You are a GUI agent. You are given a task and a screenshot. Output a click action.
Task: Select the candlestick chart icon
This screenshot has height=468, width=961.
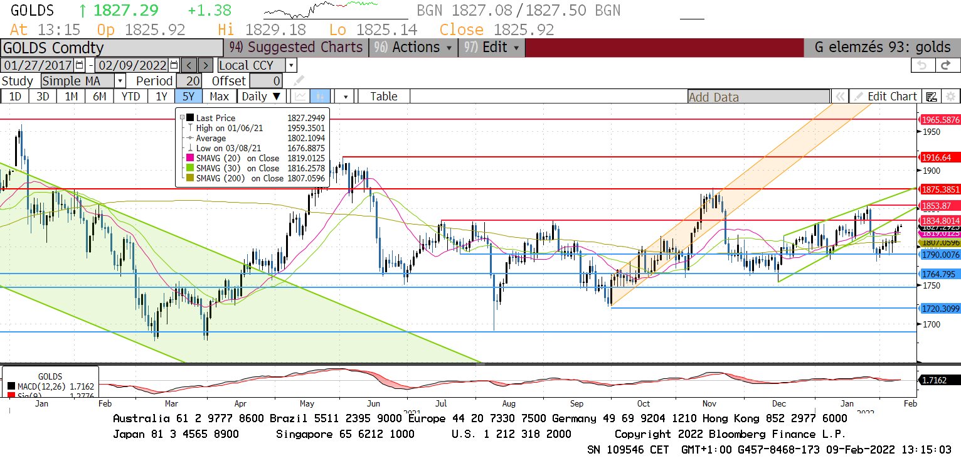(320, 96)
